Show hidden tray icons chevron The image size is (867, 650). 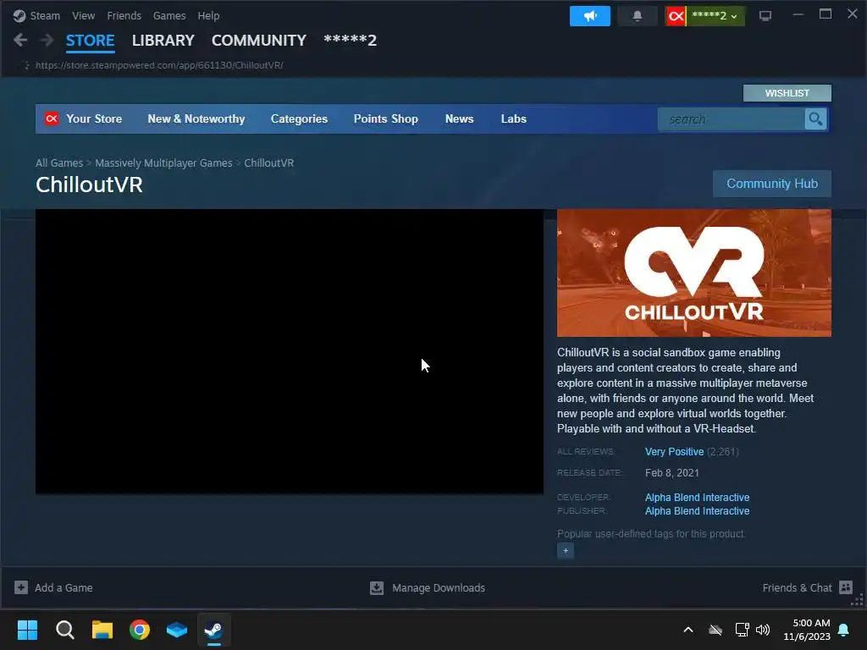point(688,630)
